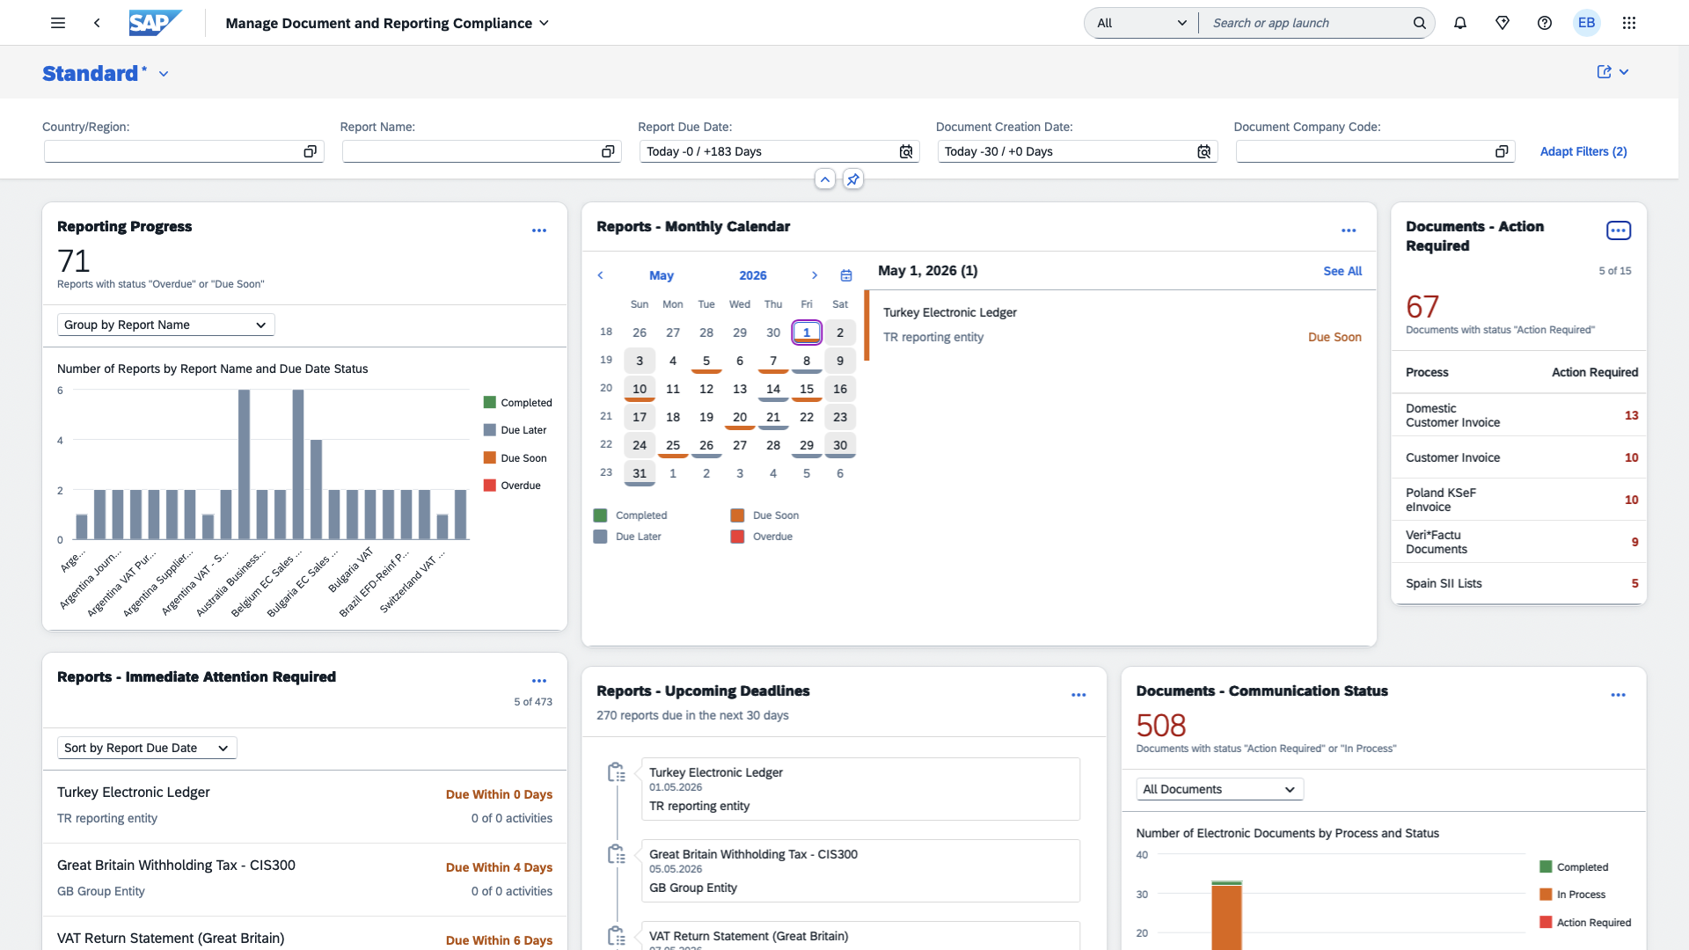Expand share options chevron

click(x=1624, y=72)
